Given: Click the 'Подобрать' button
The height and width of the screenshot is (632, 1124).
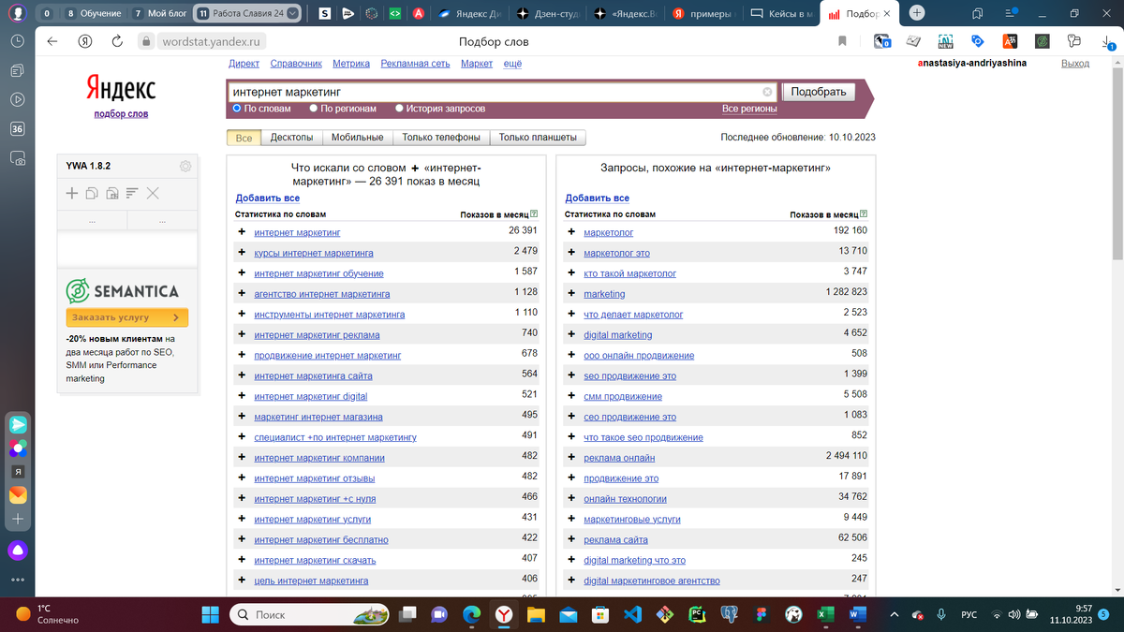Looking at the screenshot, I should tap(819, 92).
